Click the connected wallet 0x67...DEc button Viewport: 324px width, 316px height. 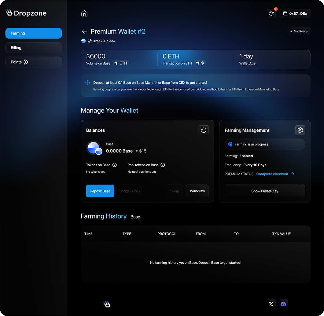point(294,13)
